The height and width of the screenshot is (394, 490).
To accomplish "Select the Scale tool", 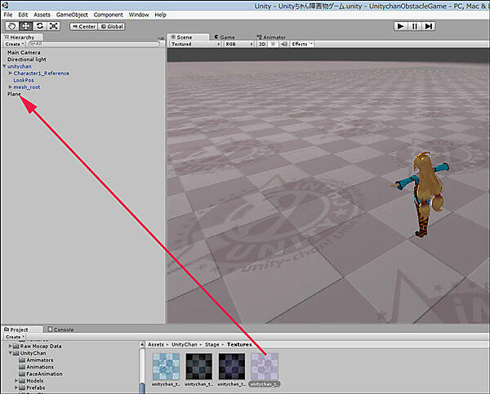I will tap(54, 26).
